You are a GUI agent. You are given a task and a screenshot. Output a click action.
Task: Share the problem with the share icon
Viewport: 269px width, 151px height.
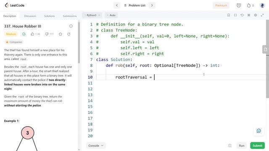pos(69,34)
